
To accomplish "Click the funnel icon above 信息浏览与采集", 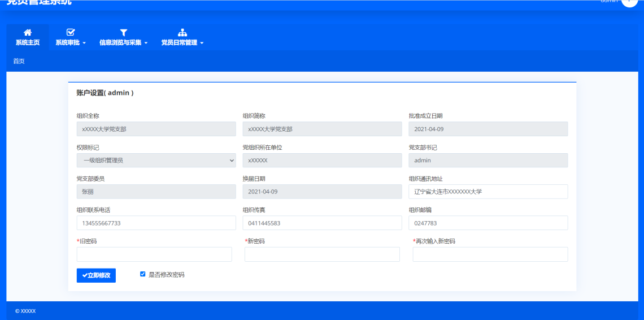I will point(124,32).
